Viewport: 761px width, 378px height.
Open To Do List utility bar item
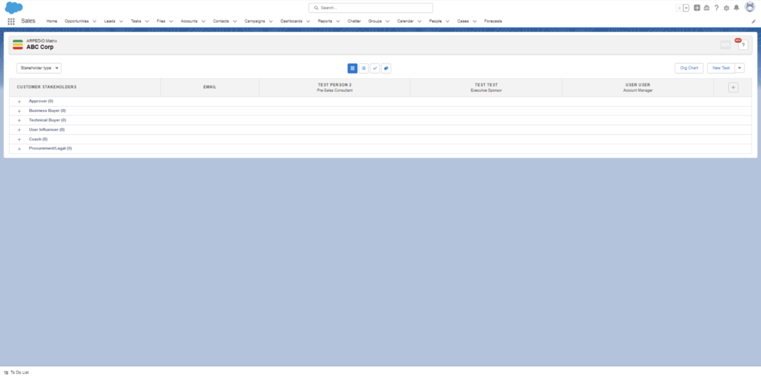click(x=16, y=373)
